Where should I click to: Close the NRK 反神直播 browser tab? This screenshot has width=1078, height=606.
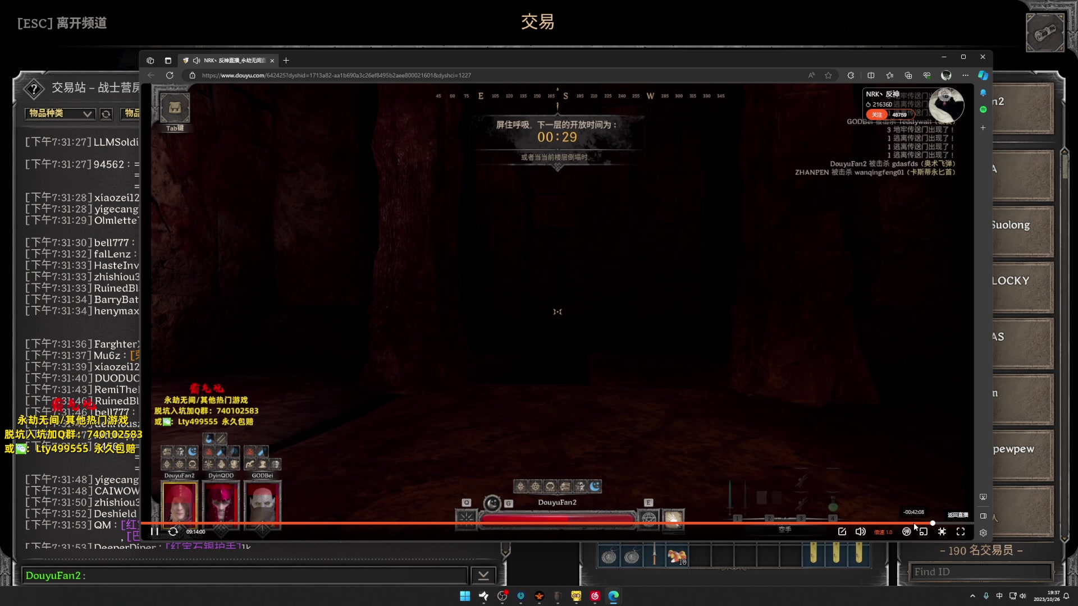(x=272, y=61)
